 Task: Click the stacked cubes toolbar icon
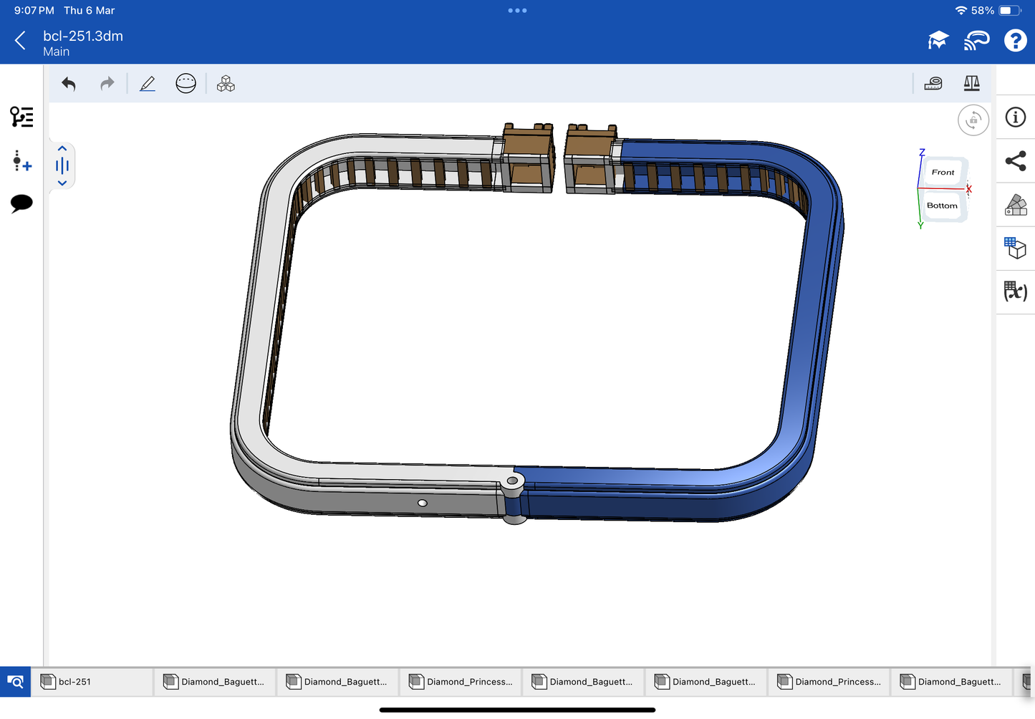tap(226, 85)
